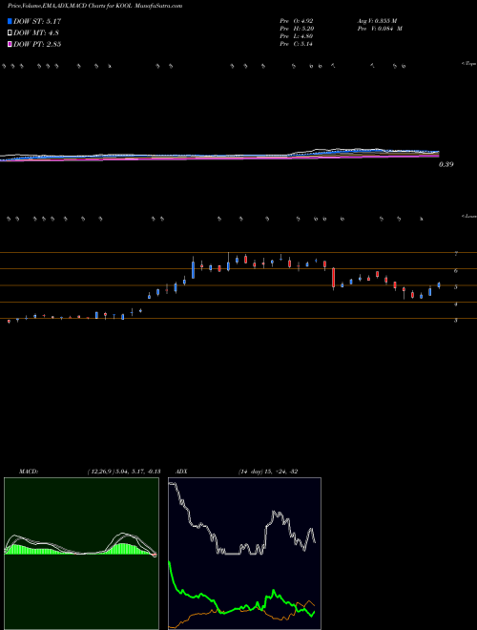Click the magenta DOW PT legend swatch
This screenshot has width=477, height=630.
10,44
